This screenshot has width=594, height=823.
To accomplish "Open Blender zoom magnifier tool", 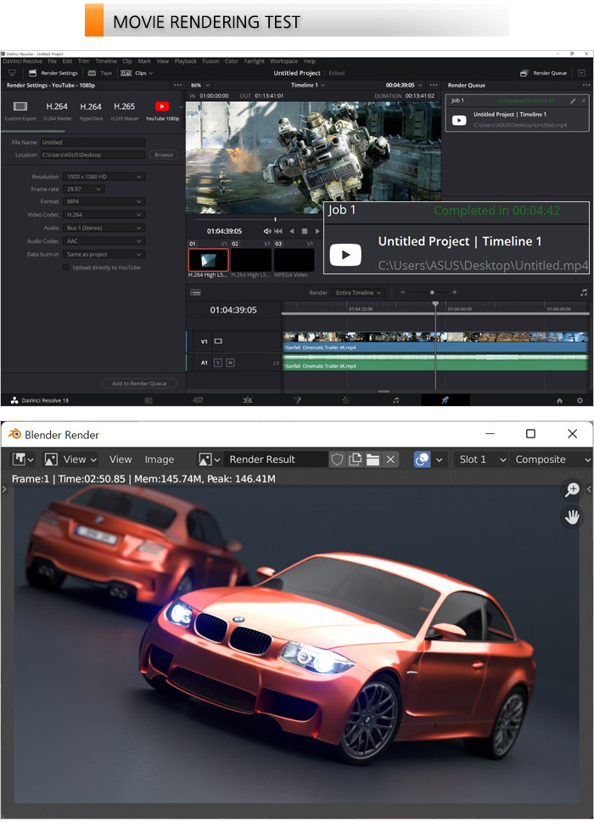I will tap(572, 489).
